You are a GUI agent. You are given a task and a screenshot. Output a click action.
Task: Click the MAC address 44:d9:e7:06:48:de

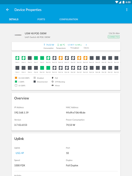(x=76, y=112)
